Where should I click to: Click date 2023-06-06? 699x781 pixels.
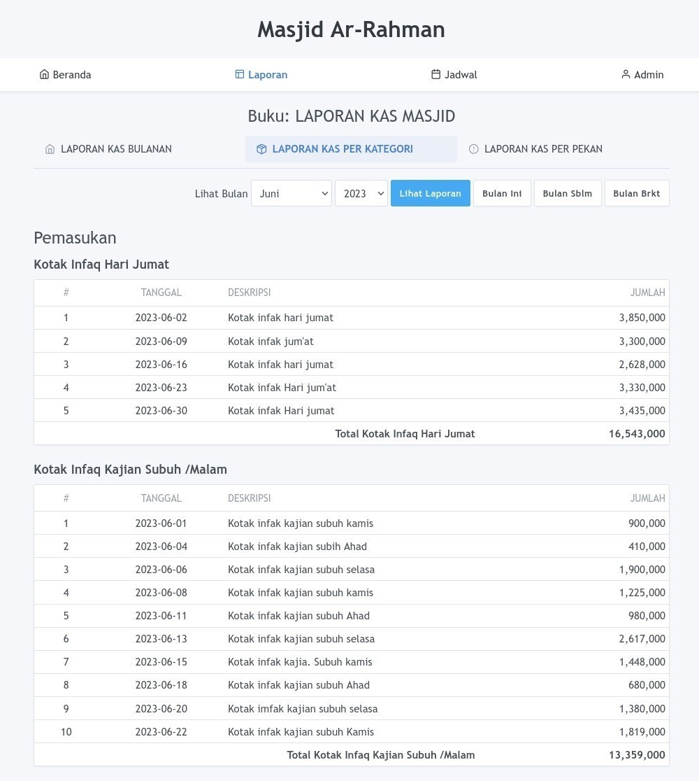coord(161,570)
